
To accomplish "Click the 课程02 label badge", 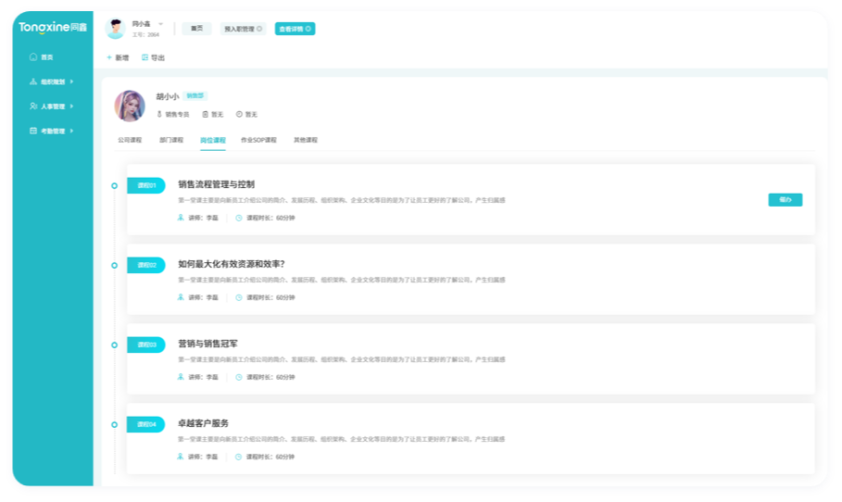I will pos(146,265).
